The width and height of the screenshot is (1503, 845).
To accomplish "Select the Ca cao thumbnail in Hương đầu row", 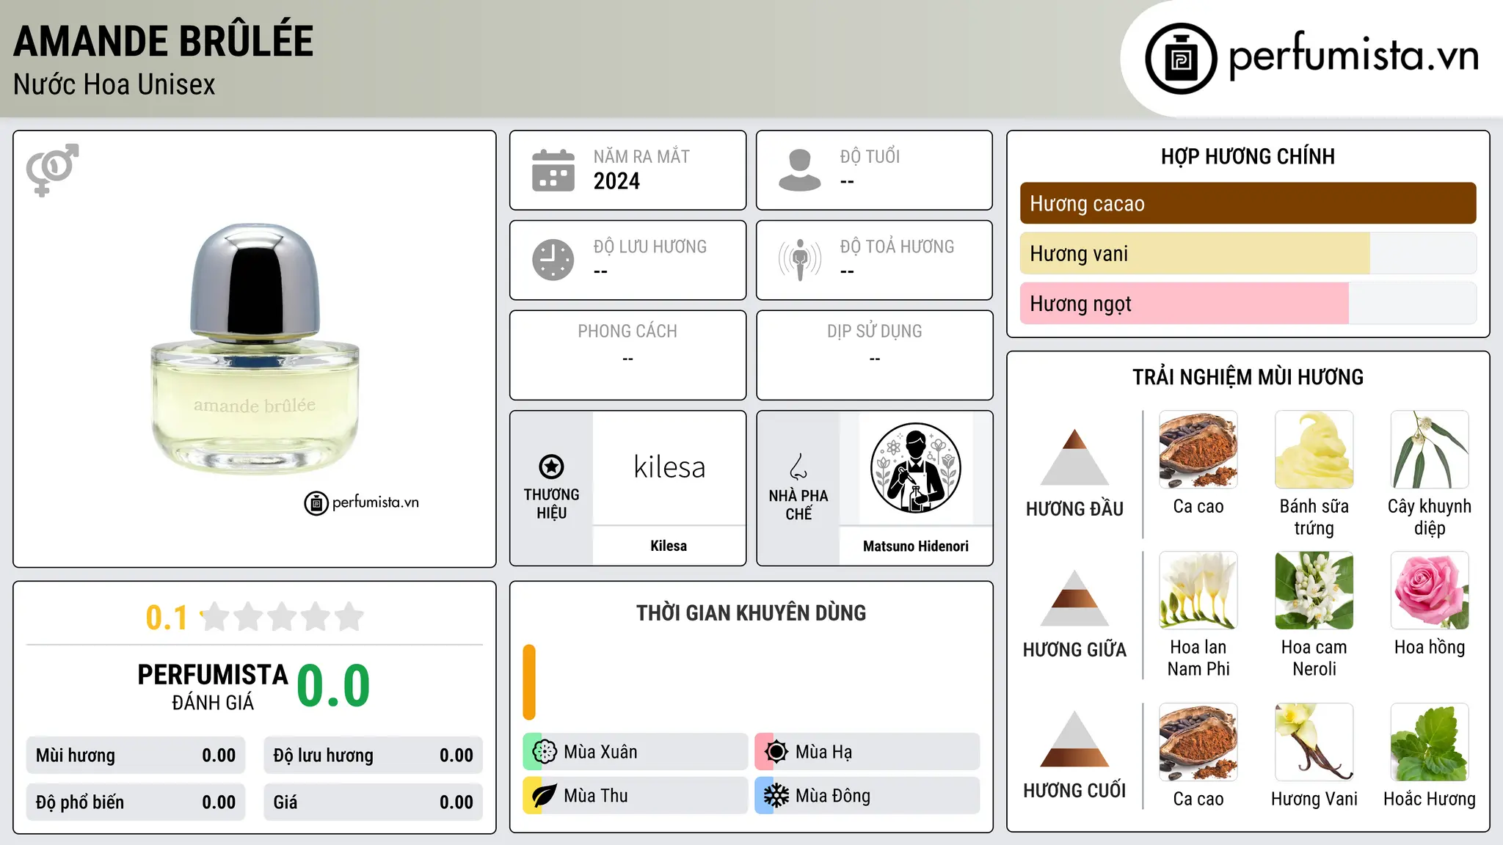I will pos(1198,450).
